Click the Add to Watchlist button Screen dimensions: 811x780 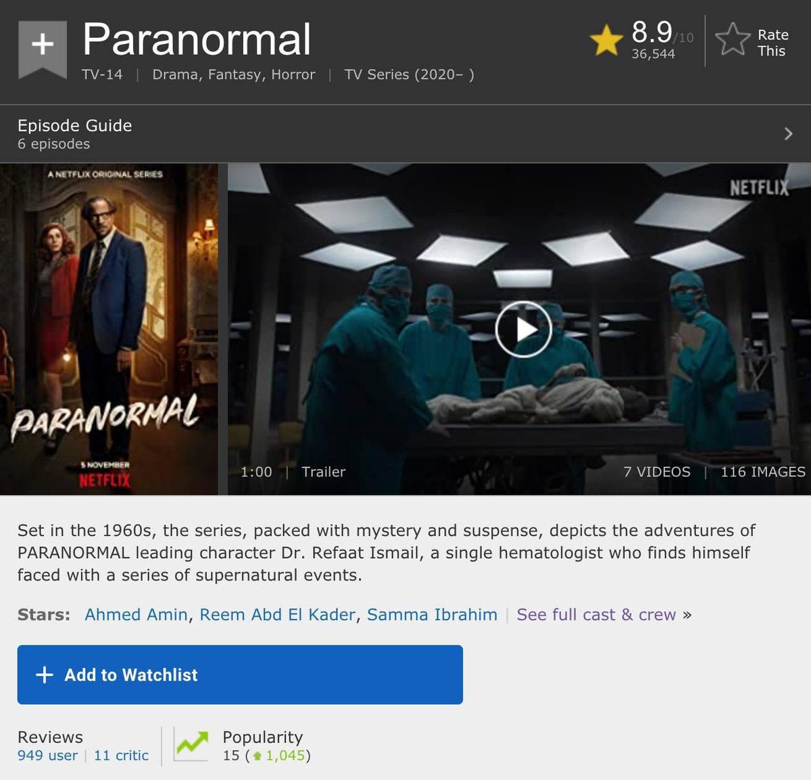pyautogui.click(x=240, y=675)
